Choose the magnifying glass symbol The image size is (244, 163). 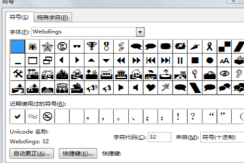pyautogui.click(x=195, y=74)
